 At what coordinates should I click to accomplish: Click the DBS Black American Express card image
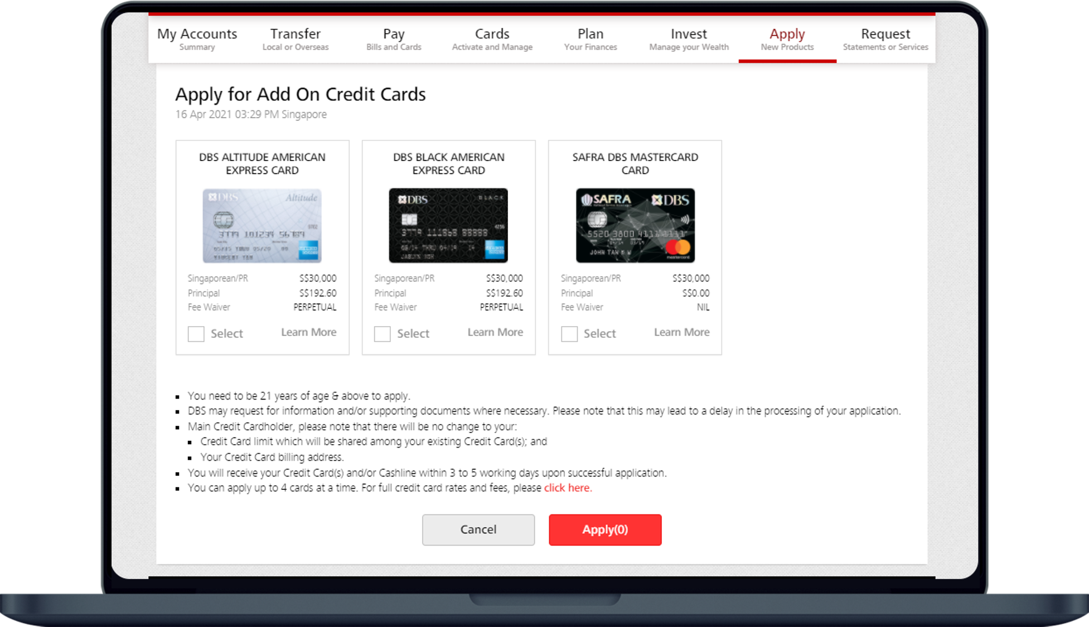tap(448, 226)
